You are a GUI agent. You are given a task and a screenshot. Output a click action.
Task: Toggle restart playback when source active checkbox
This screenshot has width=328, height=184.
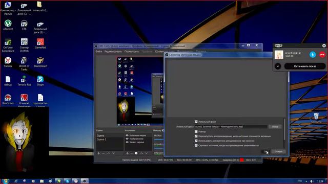pos(196,136)
